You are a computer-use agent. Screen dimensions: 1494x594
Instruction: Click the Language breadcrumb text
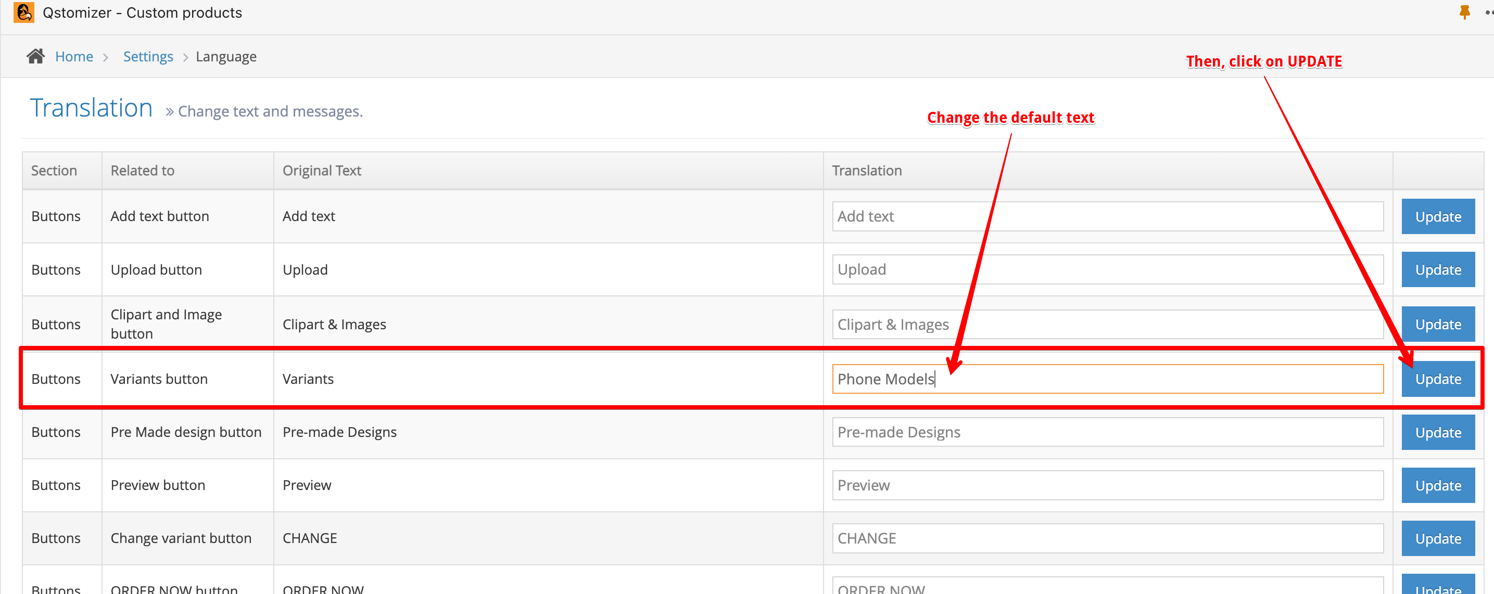click(x=226, y=57)
